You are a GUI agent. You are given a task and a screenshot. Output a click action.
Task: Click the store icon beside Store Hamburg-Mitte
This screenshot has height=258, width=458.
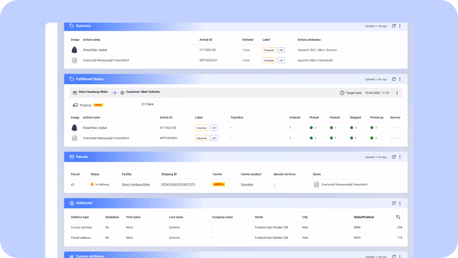(75, 93)
